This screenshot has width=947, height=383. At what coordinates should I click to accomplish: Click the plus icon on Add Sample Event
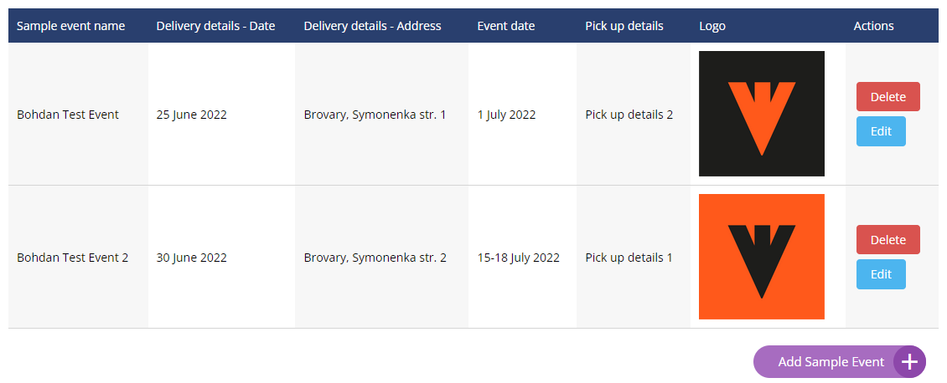point(909,362)
